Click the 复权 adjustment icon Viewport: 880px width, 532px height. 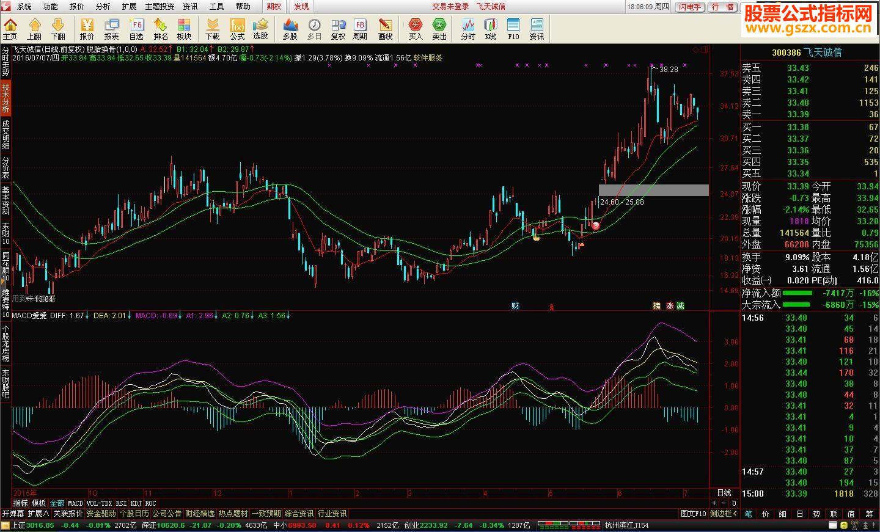(339, 29)
